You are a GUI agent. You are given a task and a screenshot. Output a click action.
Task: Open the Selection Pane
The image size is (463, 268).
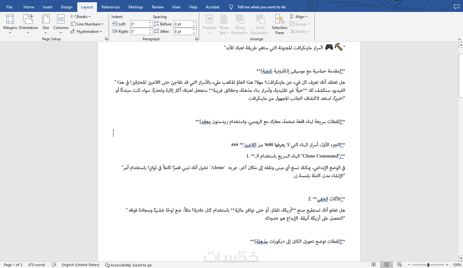[279, 24]
